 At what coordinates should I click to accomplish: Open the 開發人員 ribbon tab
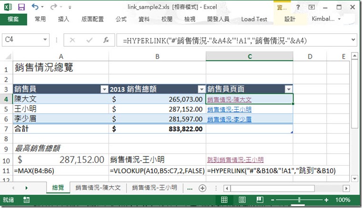[218, 19]
